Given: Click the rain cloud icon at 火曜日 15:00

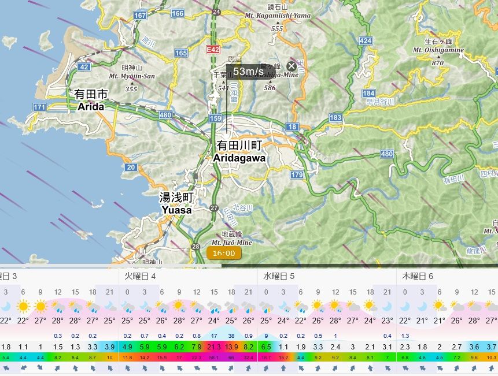Looking at the screenshot, I should [214, 307].
